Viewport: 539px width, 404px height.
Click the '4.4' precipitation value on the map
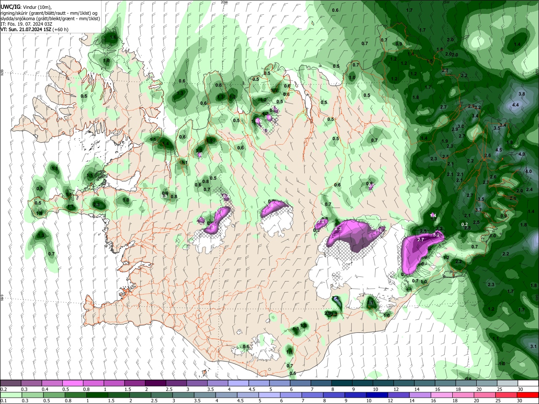(x=515, y=105)
